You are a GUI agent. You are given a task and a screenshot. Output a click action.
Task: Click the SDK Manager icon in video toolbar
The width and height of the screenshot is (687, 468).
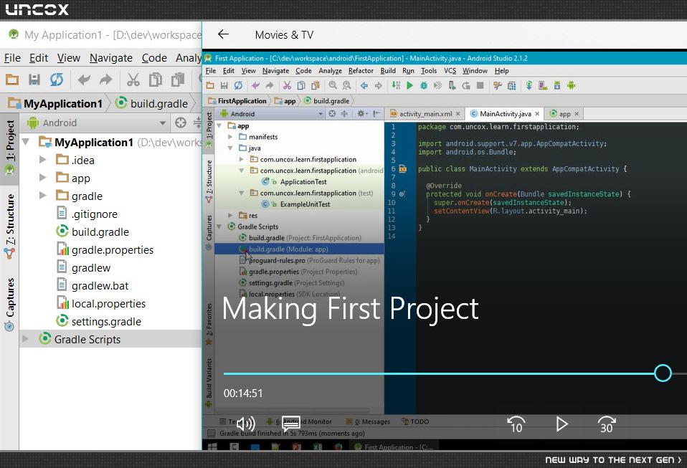(x=557, y=85)
